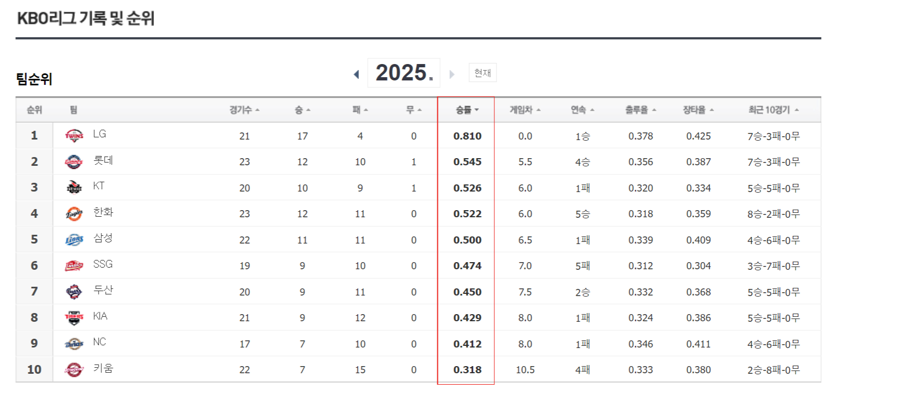Image resolution: width=897 pixels, height=417 pixels.
Task: Sort table by 게임차 column
Action: click(x=525, y=110)
